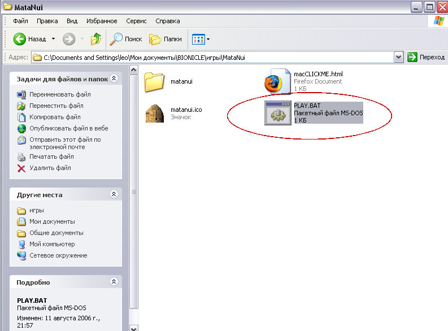Click the macCLICKME.html file name

[318, 74]
